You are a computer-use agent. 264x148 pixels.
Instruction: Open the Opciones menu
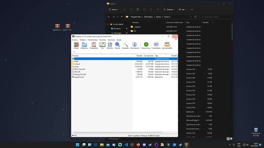tap(111, 40)
